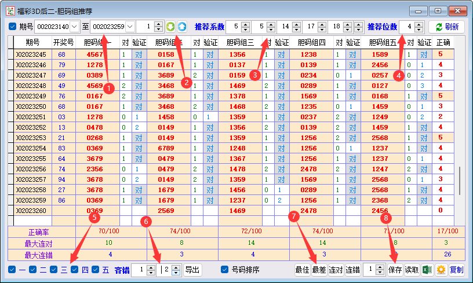The width and height of the screenshot is (473, 283).
Task: Click the 连错 button
Action: 352,270
